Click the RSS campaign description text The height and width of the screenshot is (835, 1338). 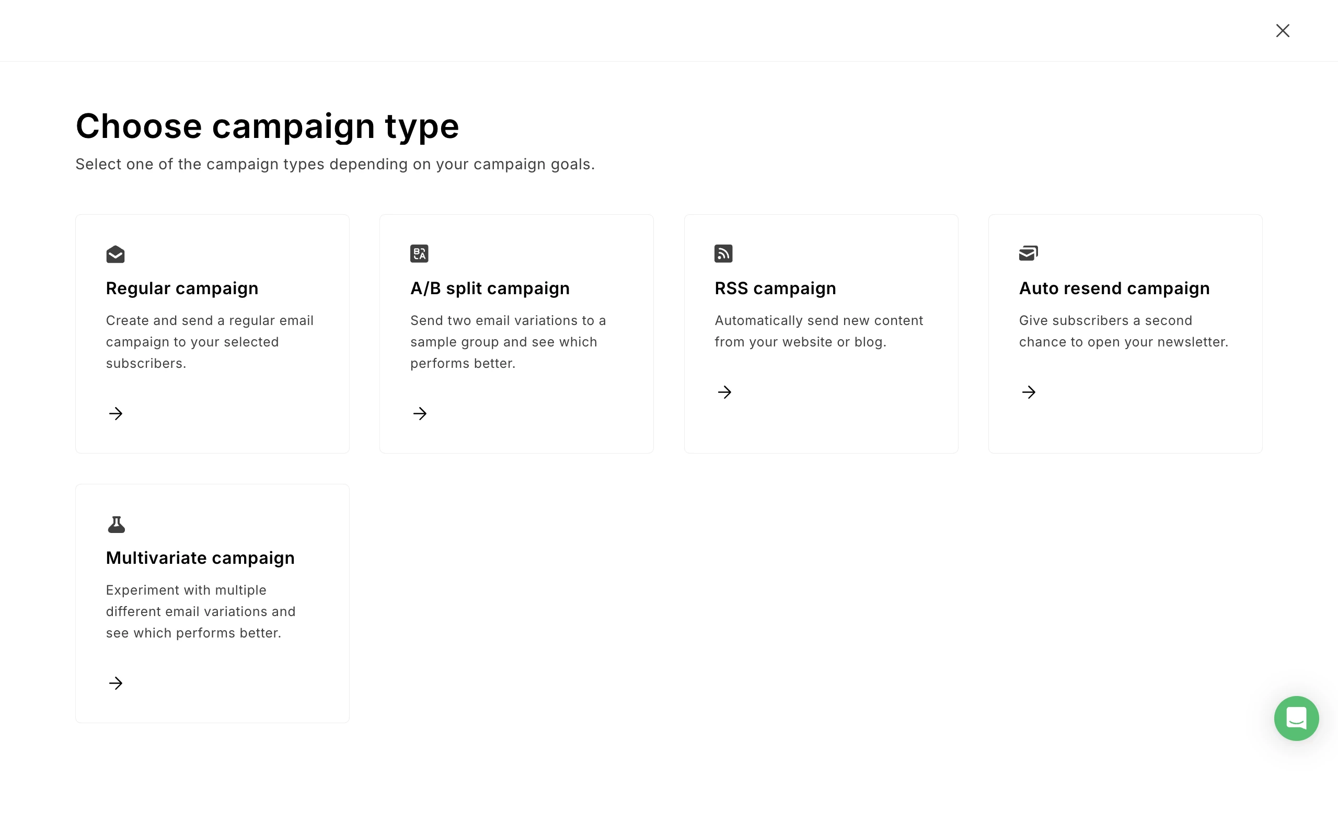818,331
